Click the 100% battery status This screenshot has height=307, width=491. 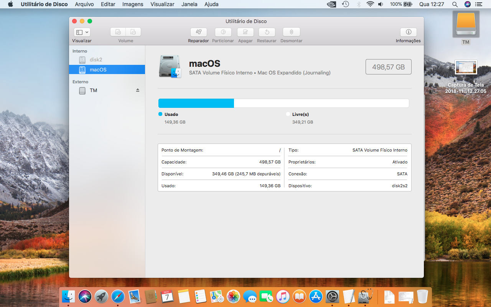(x=401, y=4)
